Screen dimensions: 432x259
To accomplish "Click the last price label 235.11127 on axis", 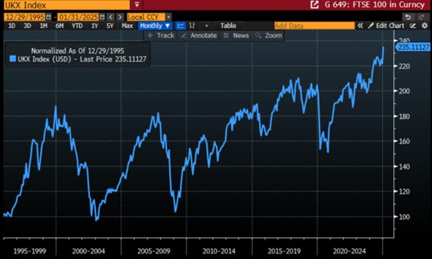I will point(413,47).
